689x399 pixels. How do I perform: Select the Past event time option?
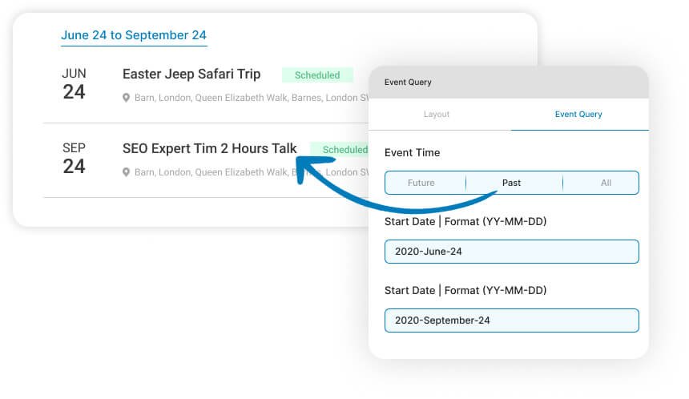point(511,183)
